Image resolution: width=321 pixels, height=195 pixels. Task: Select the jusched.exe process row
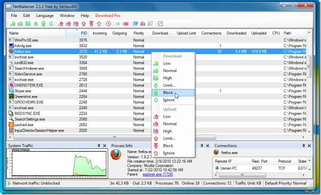[157, 125]
